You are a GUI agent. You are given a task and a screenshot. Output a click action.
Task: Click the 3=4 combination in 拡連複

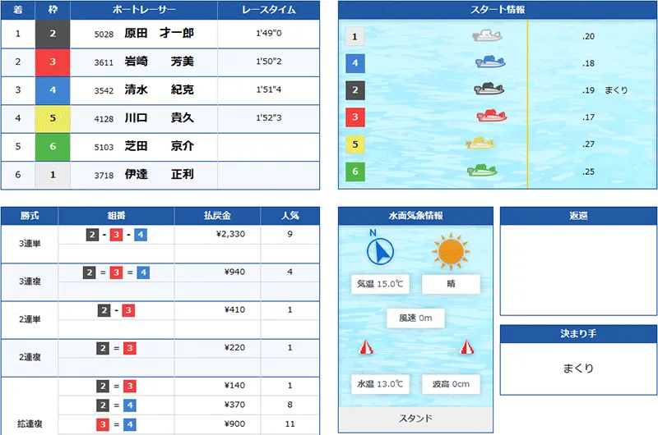116,424
